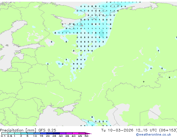Image resolution: width=177 pixels, height=137 pixels.
Task: Click the '25' legend scale label
Action: [x=54, y=136]
